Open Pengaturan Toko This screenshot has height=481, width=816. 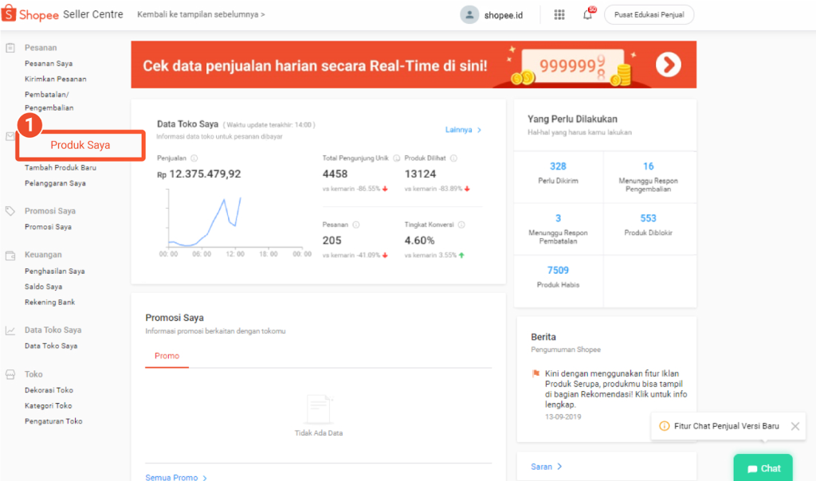53,421
